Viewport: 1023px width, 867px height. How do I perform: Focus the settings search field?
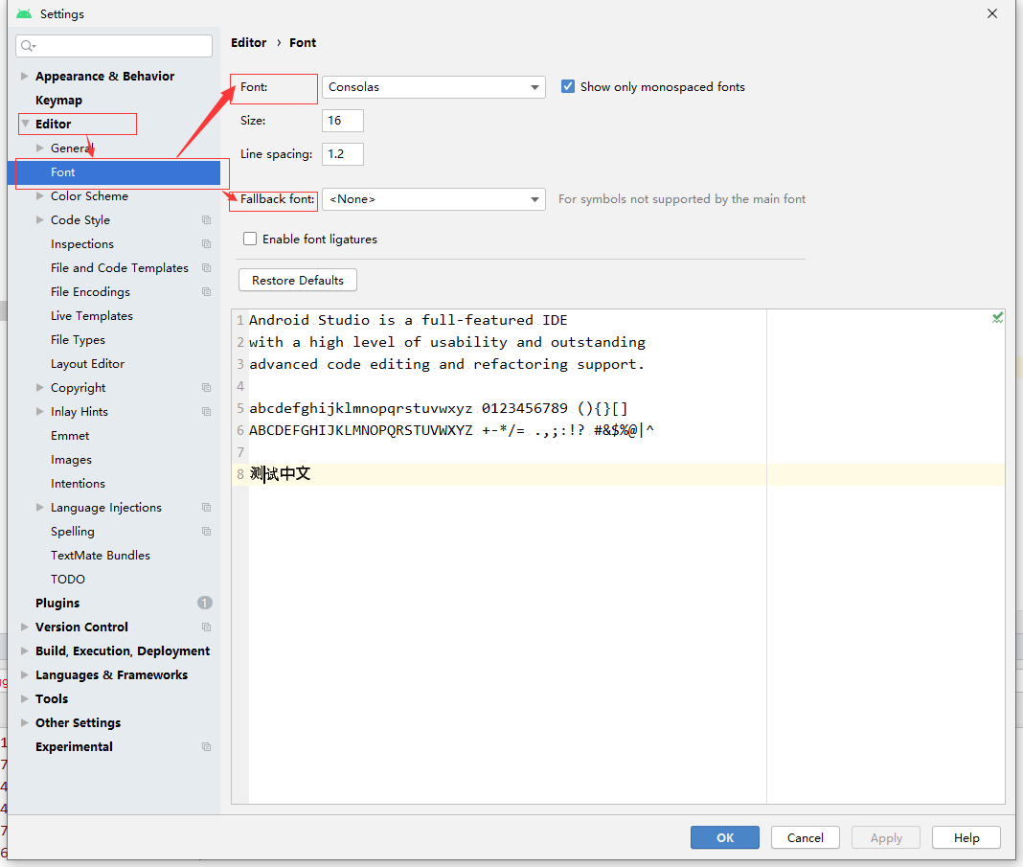pos(114,46)
